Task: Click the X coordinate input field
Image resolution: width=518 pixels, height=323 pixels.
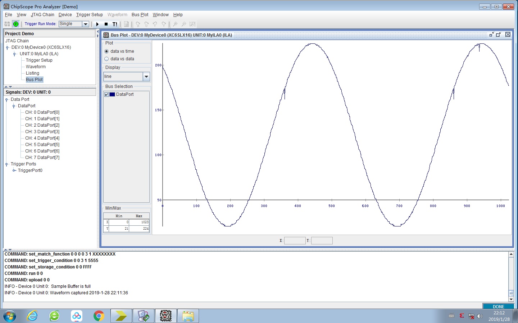Action: pos(295,240)
